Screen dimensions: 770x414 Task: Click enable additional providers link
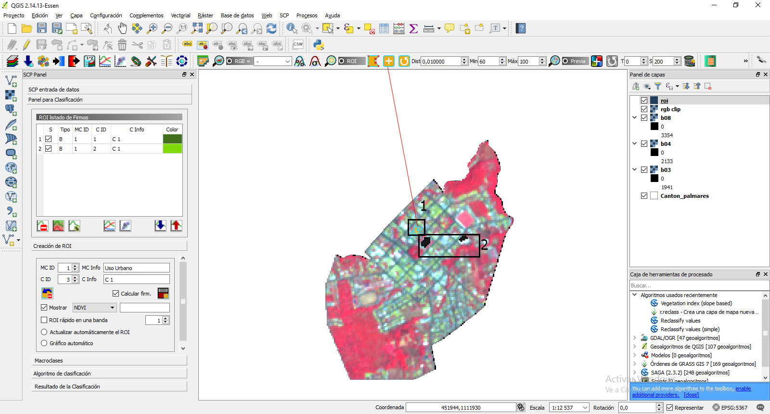tap(692, 391)
